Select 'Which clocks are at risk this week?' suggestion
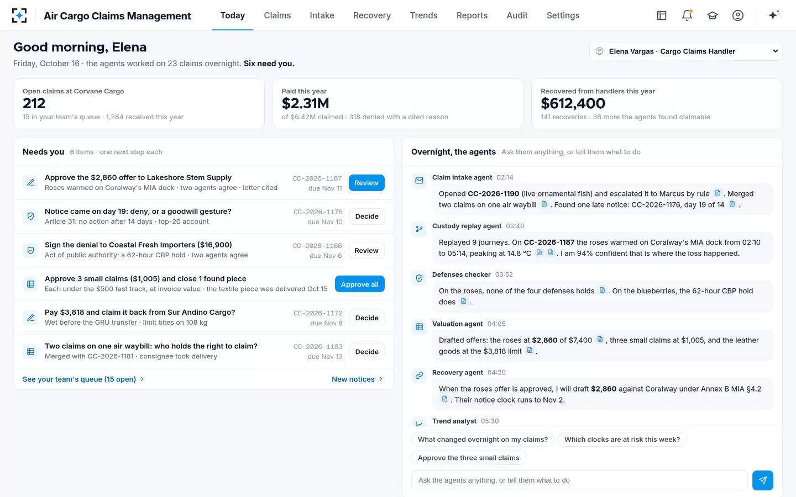 [x=622, y=440]
